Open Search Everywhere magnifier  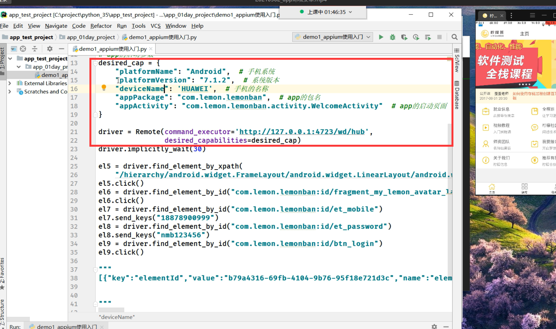point(455,37)
